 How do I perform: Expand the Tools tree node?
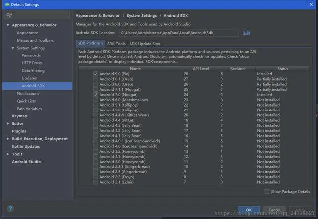pyautogui.click(x=8, y=154)
